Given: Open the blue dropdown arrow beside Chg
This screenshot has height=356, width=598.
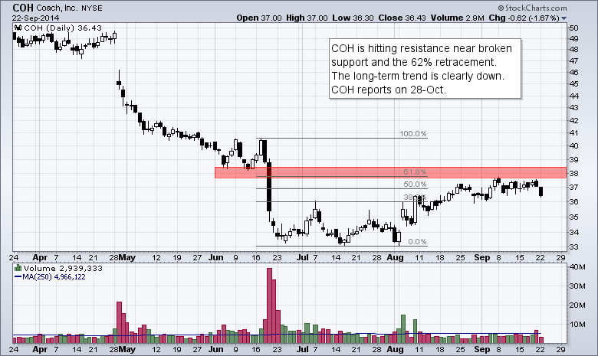Looking at the screenshot, I should pyautogui.click(x=564, y=18).
